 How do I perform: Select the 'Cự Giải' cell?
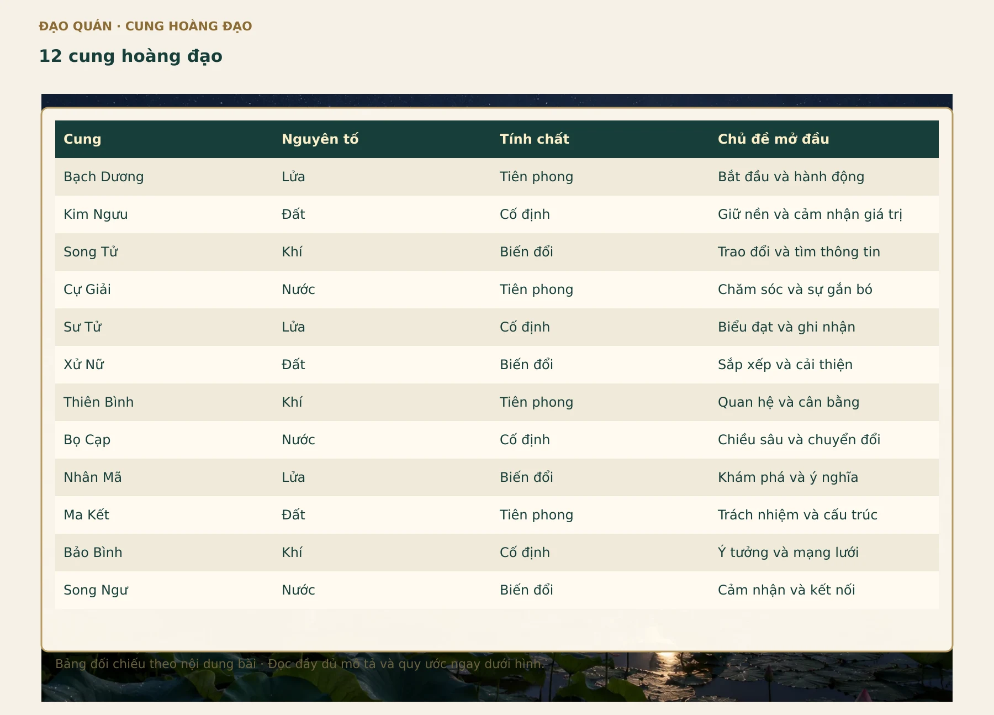tap(164, 290)
